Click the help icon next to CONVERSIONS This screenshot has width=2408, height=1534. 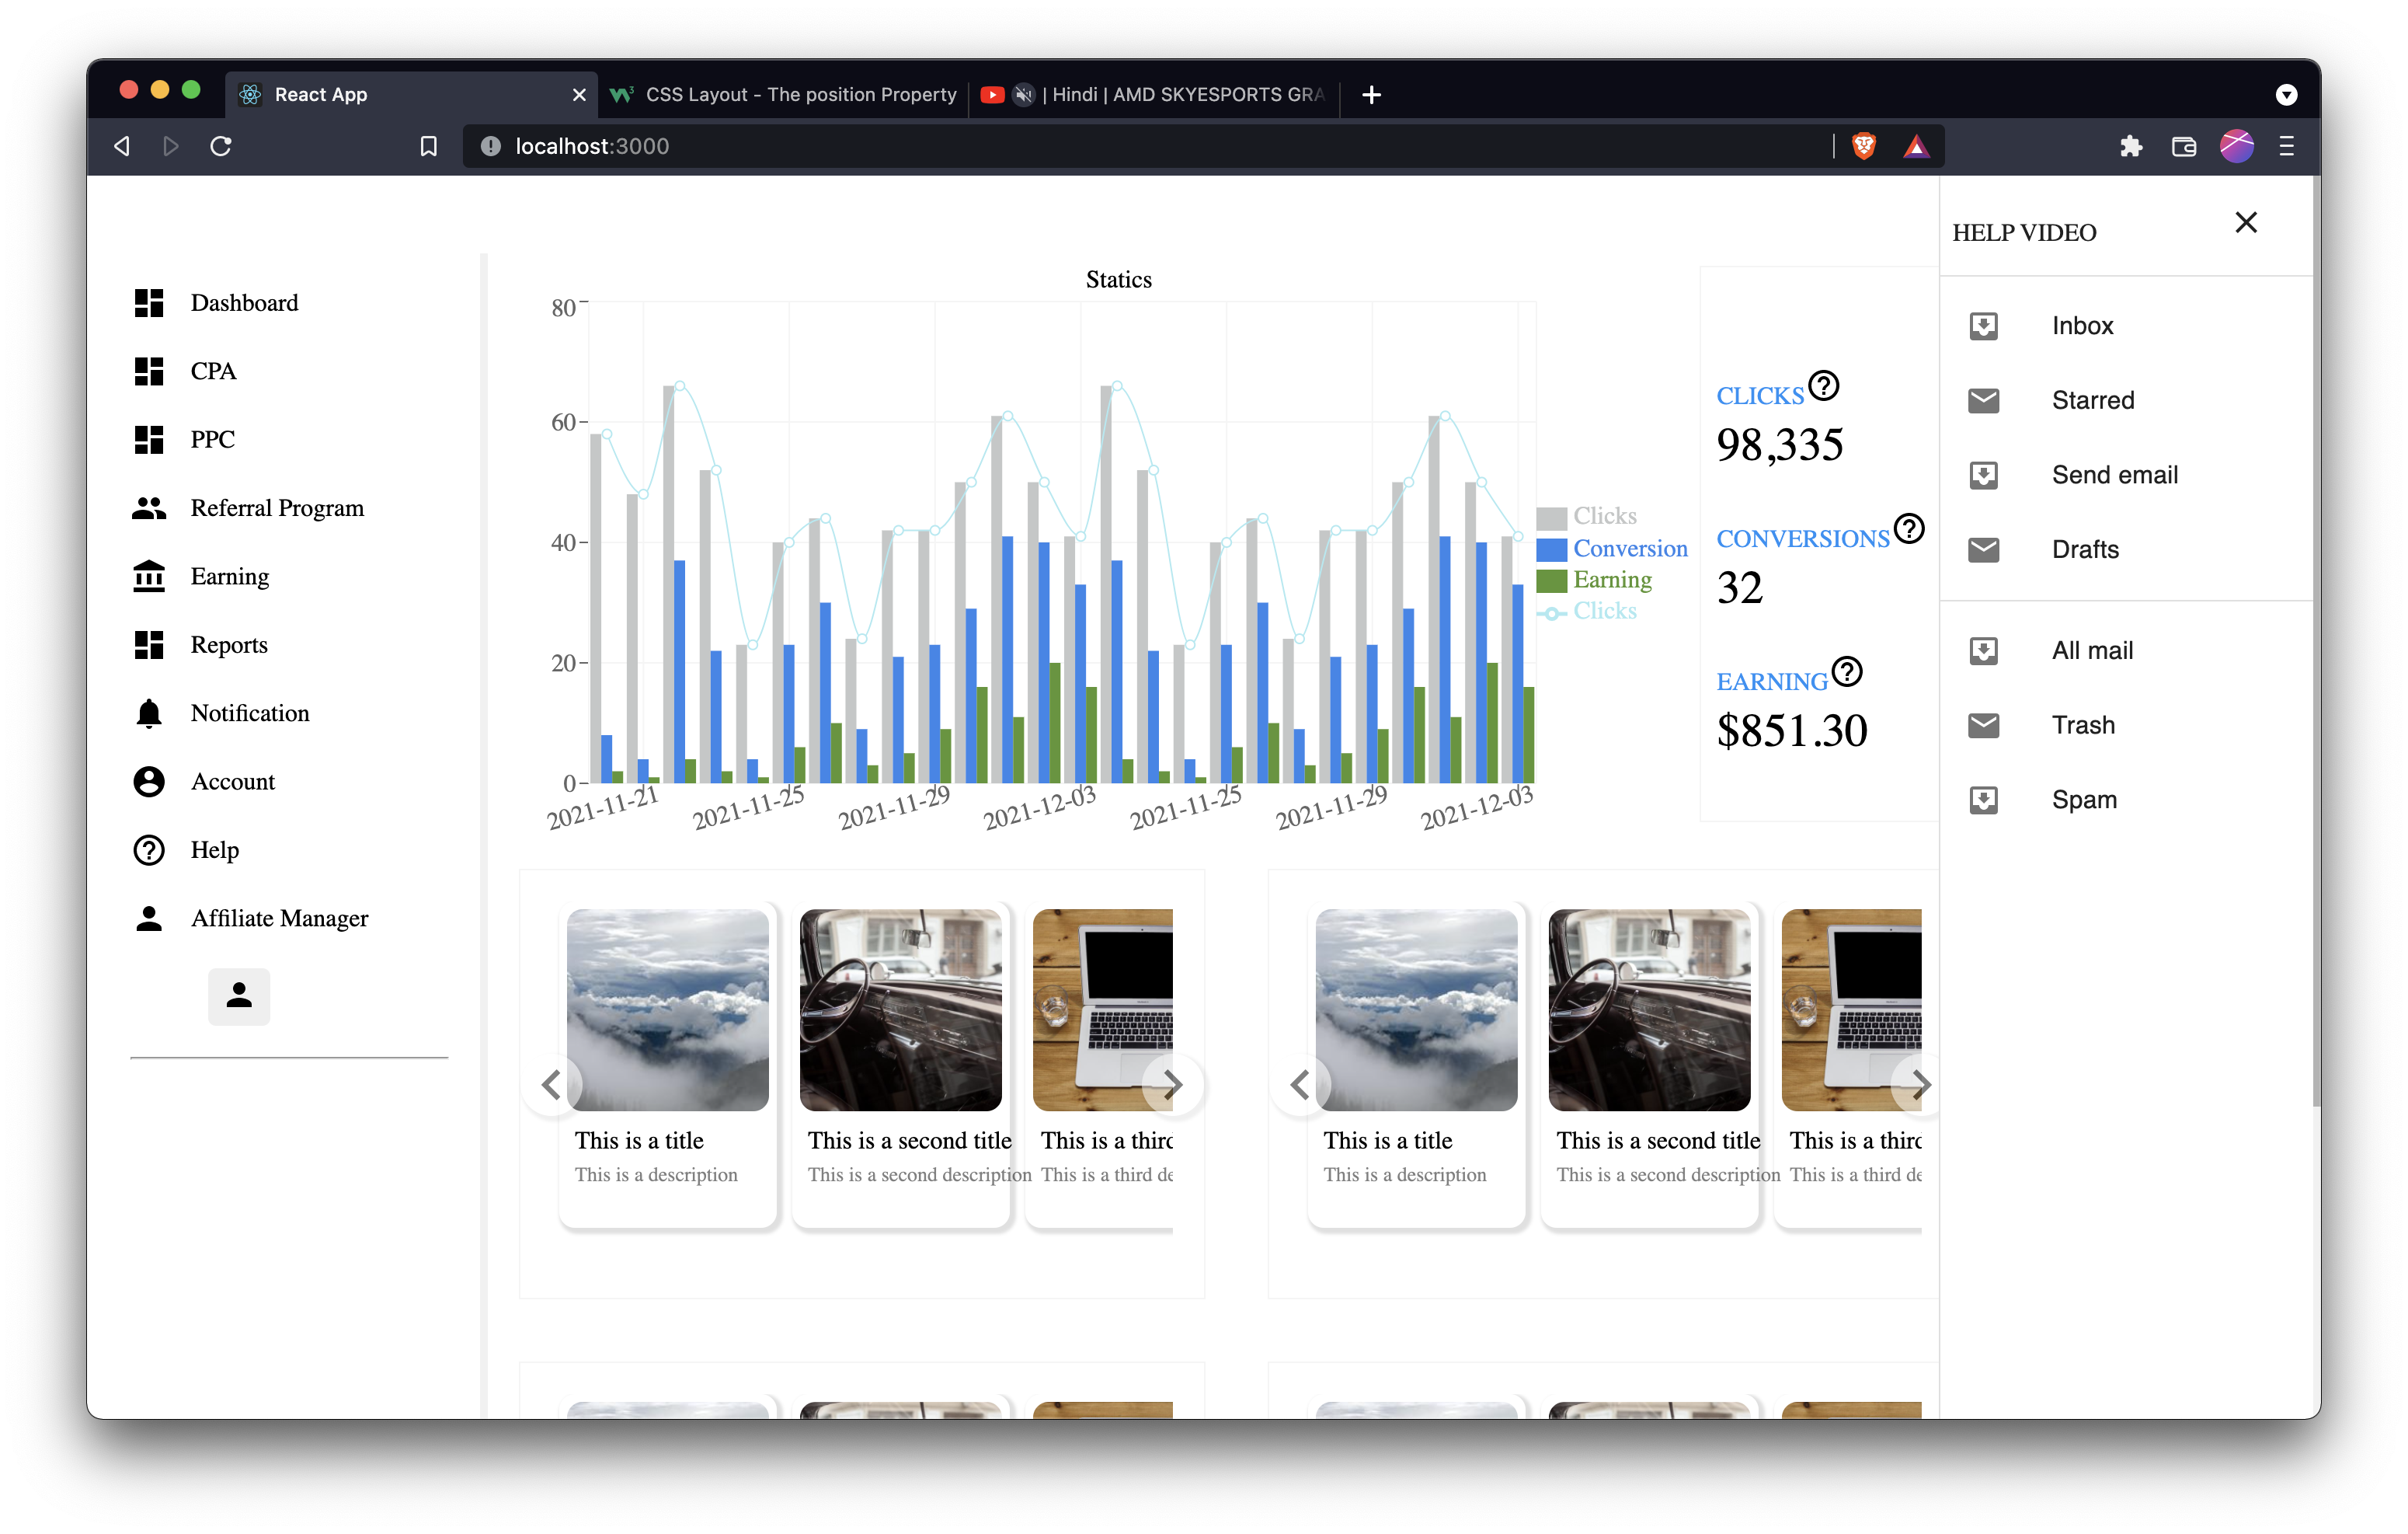click(1909, 528)
